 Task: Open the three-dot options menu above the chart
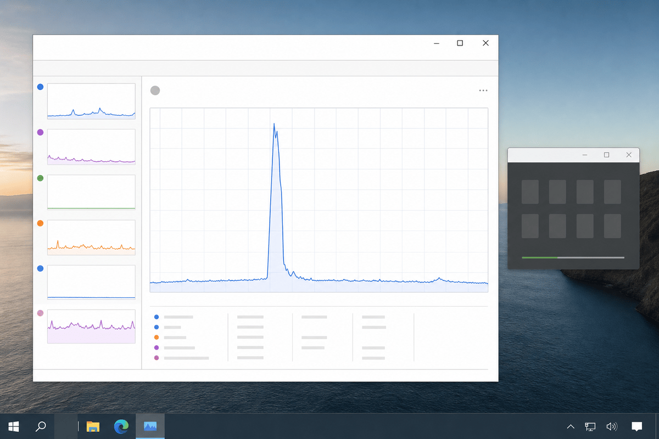483,91
